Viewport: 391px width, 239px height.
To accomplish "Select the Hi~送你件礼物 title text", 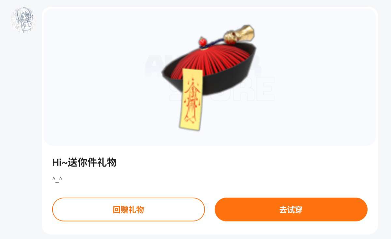I will [84, 162].
